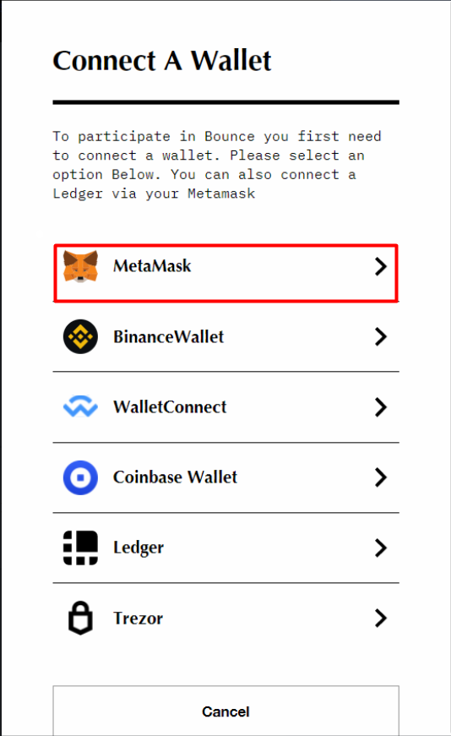The image size is (451, 736).
Task: Open the Ledger row chevron arrow
Action: pos(381,548)
